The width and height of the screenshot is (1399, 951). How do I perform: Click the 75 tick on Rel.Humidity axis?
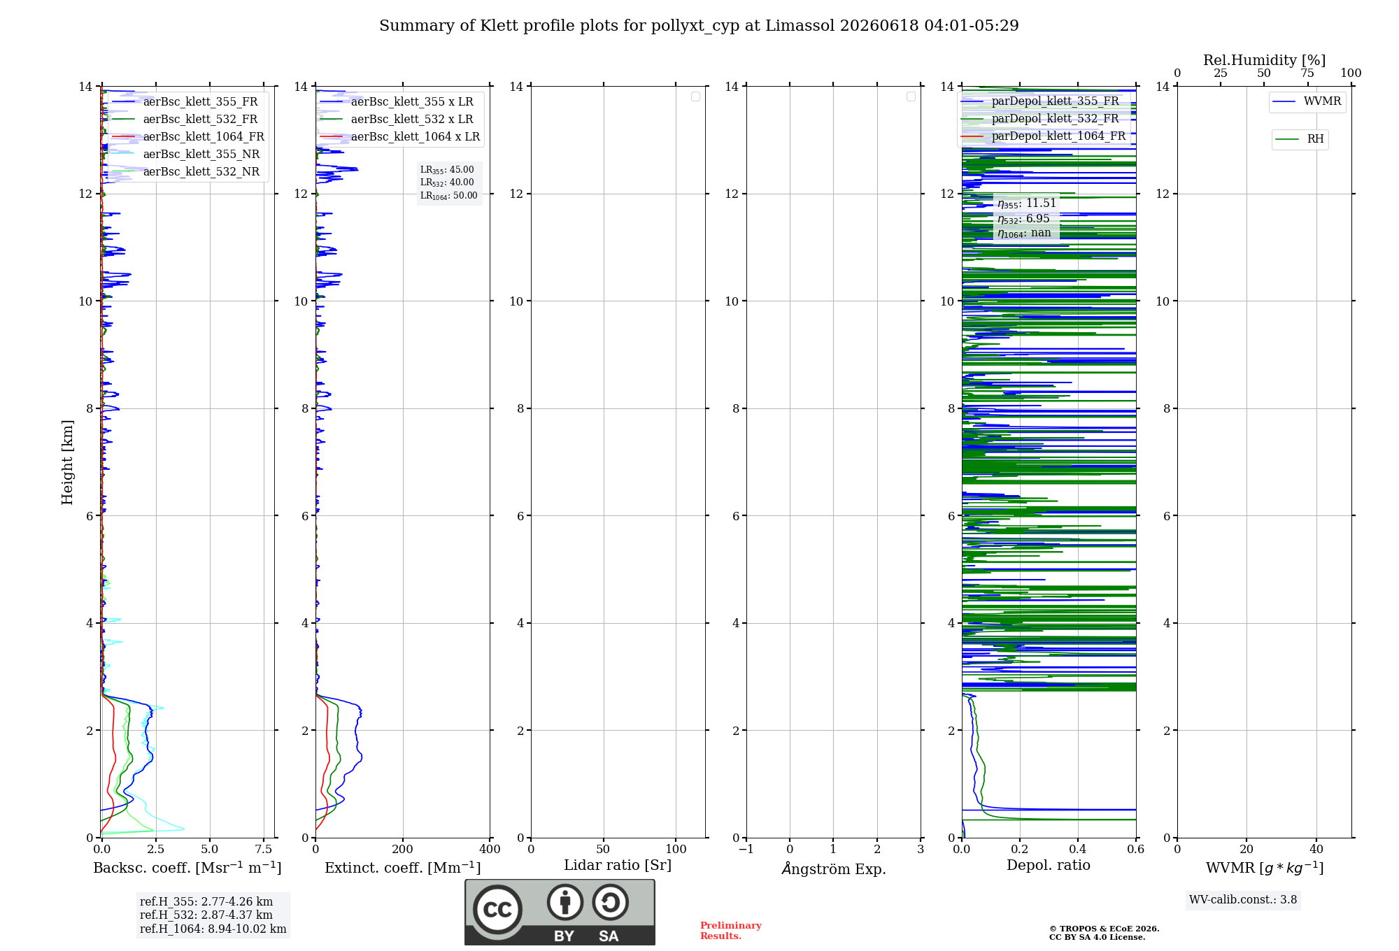point(1307,73)
